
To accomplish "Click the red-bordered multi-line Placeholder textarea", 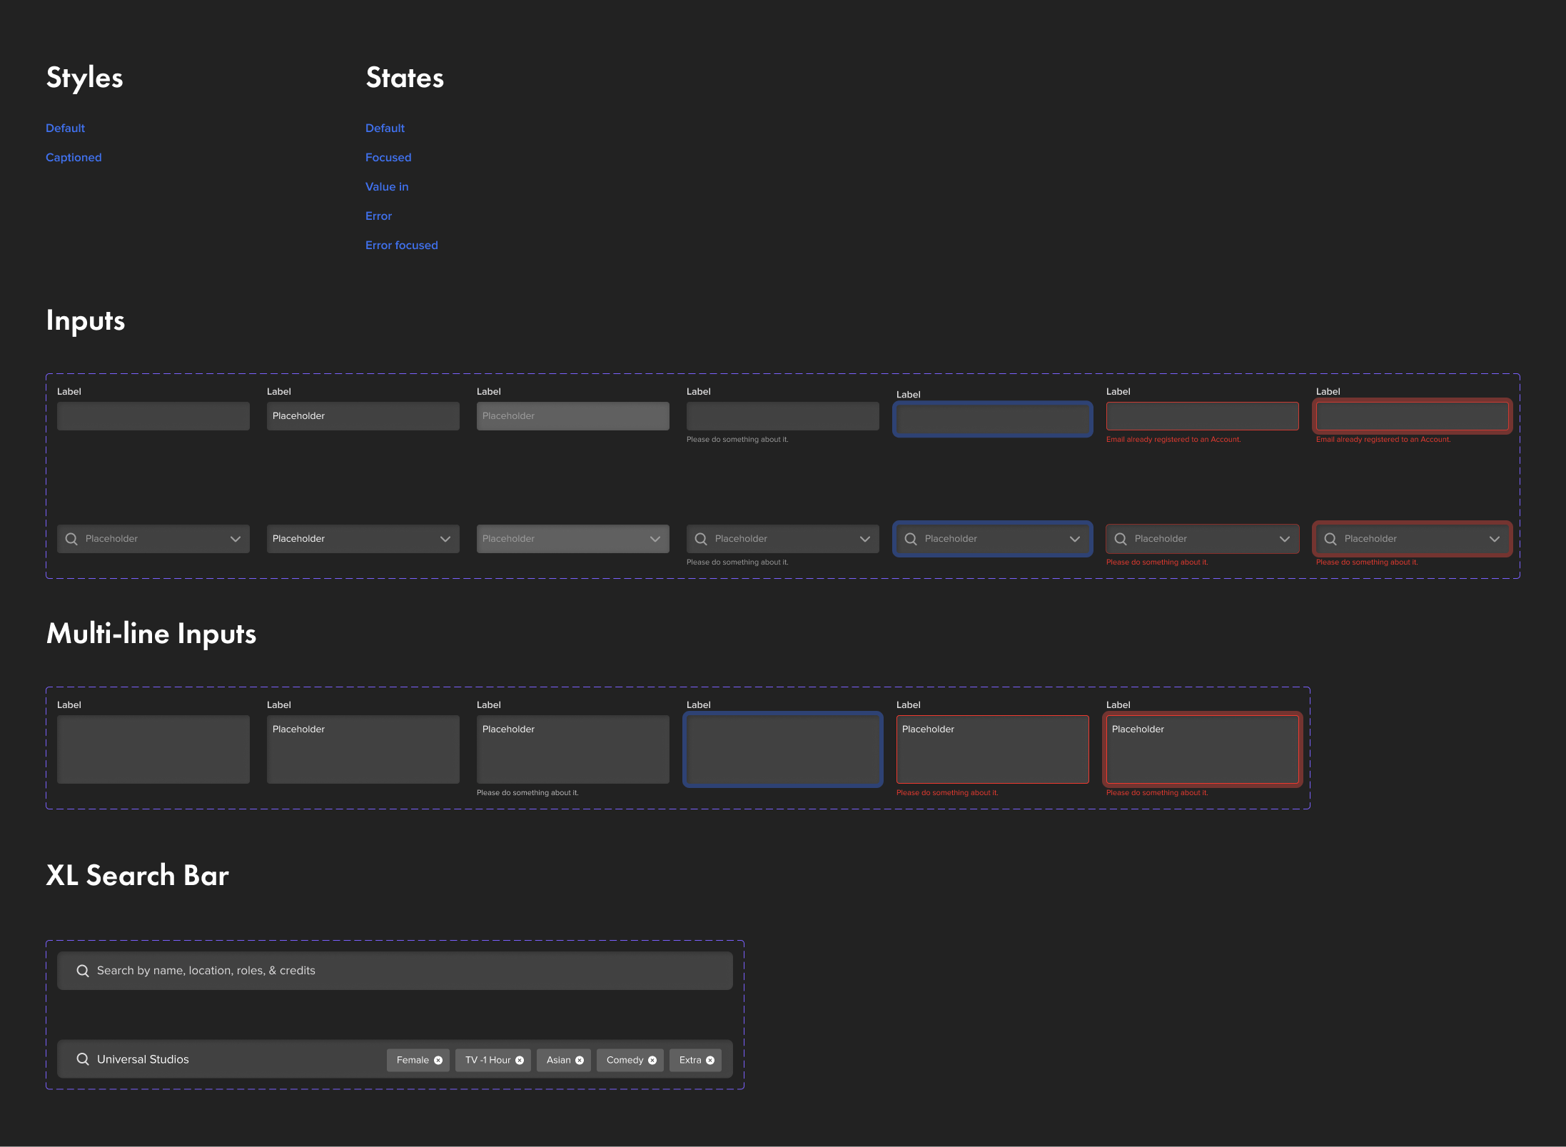I will click(x=1202, y=749).
